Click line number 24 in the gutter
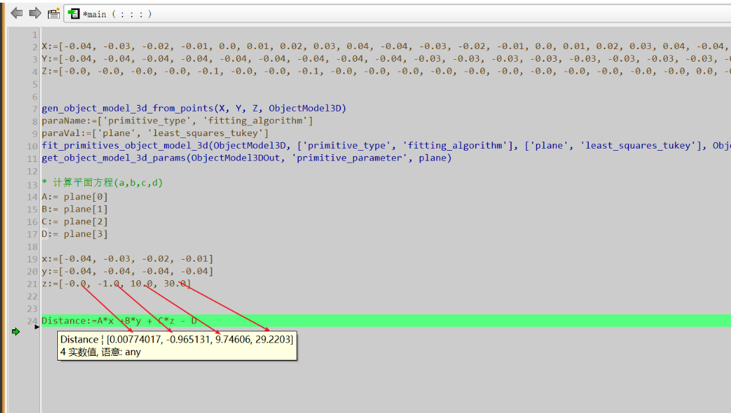 coord(31,321)
